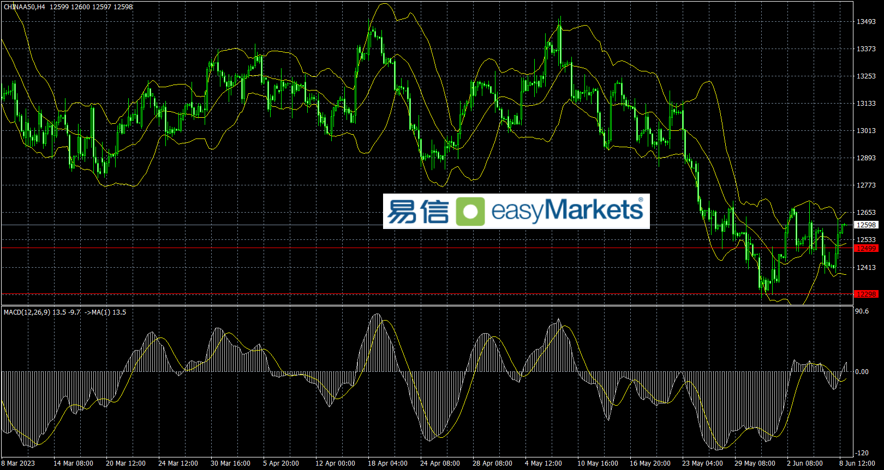Viewport: 884px width, 470px height.
Task: Click the 20 Mar 12:00 time label
Action: [x=126, y=463]
